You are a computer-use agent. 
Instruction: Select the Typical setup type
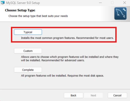point(28,32)
